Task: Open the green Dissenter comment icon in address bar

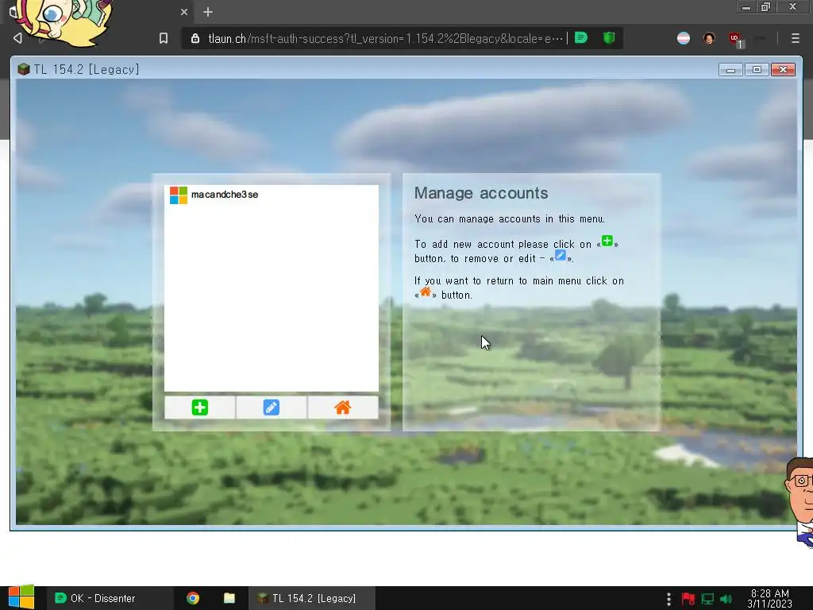Action: tap(581, 38)
